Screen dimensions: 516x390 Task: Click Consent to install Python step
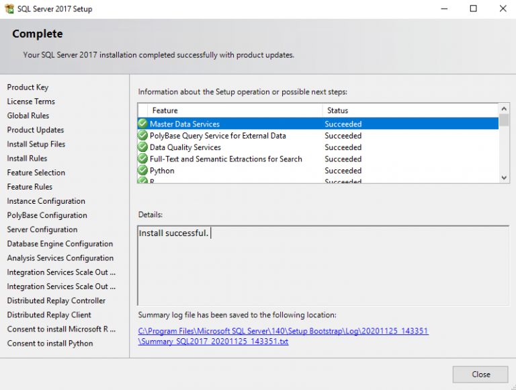(50, 343)
